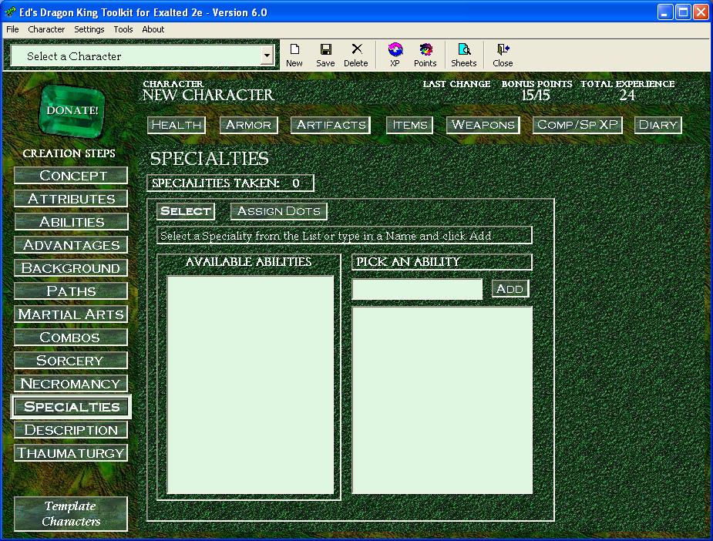Go to the Concept creation step
This screenshot has height=541, width=713.
(x=71, y=176)
